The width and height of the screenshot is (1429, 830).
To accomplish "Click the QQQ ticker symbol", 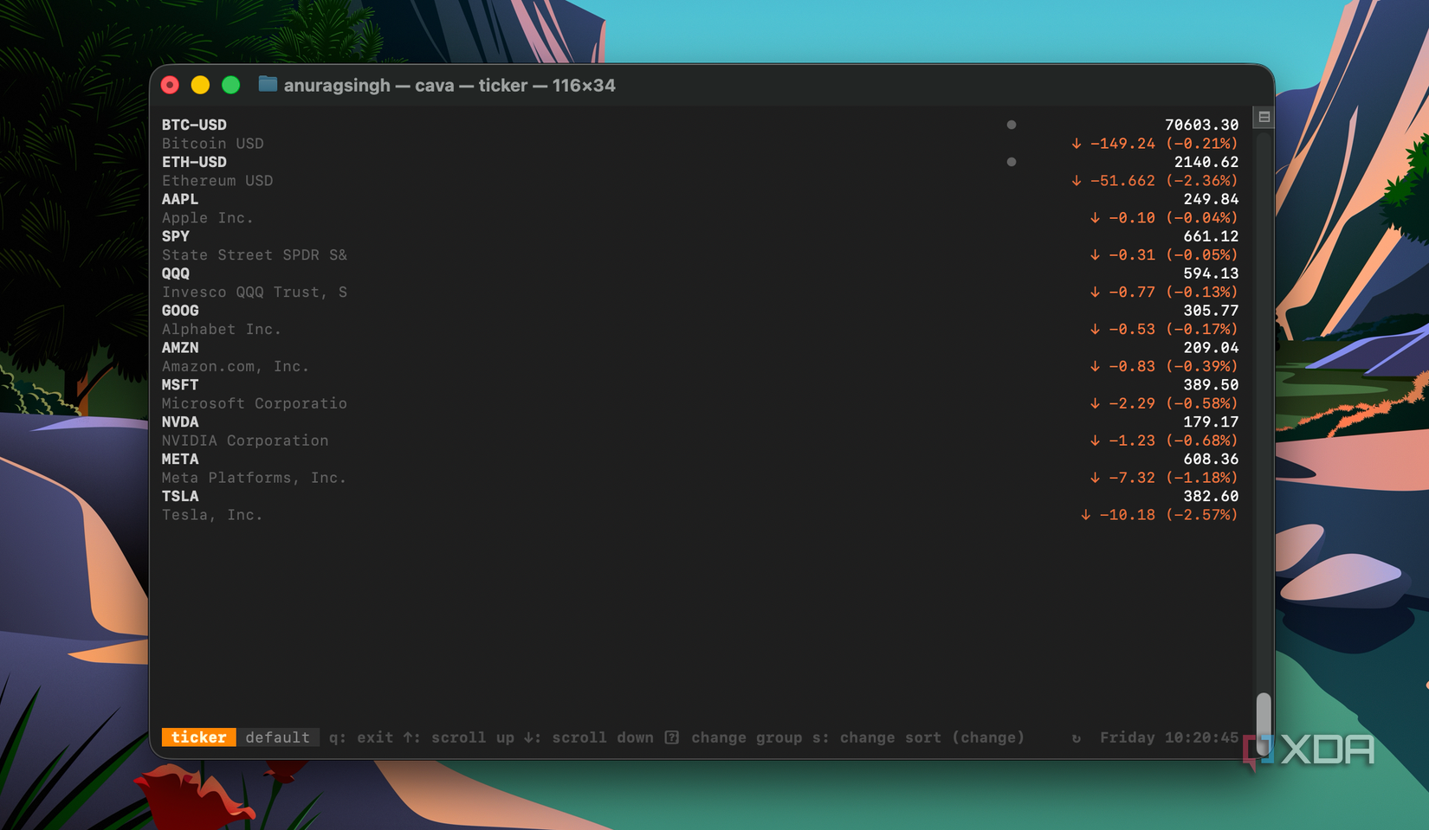I will point(176,273).
